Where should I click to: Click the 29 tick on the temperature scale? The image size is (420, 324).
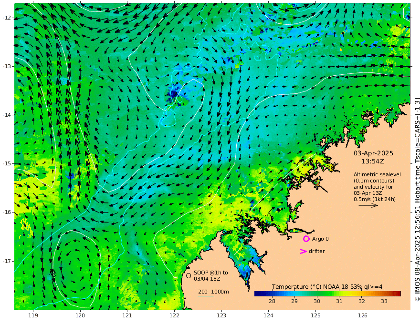click(x=294, y=301)
